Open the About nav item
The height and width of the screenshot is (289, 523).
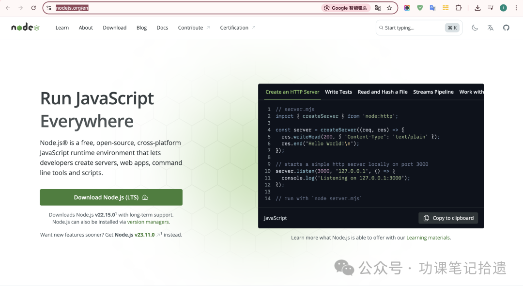(86, 28)
